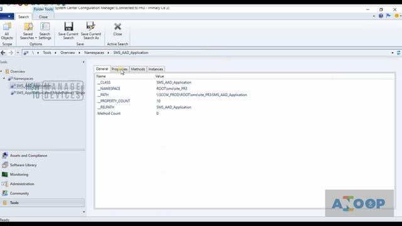Screen dimensions: 402x226
Task: Select the __PROPERTY_COUNT row
Action: click(x=244, y=101)
